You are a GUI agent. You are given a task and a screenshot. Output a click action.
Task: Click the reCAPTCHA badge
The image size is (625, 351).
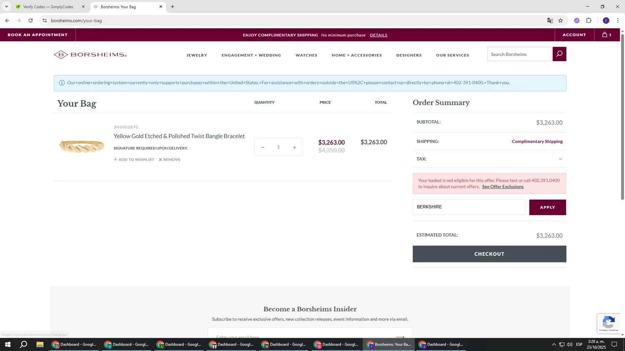pyautogui.click(x=608, y=323)
